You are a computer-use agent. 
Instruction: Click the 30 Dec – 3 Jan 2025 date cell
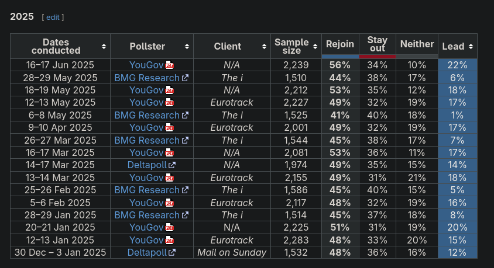pos(60,253)
